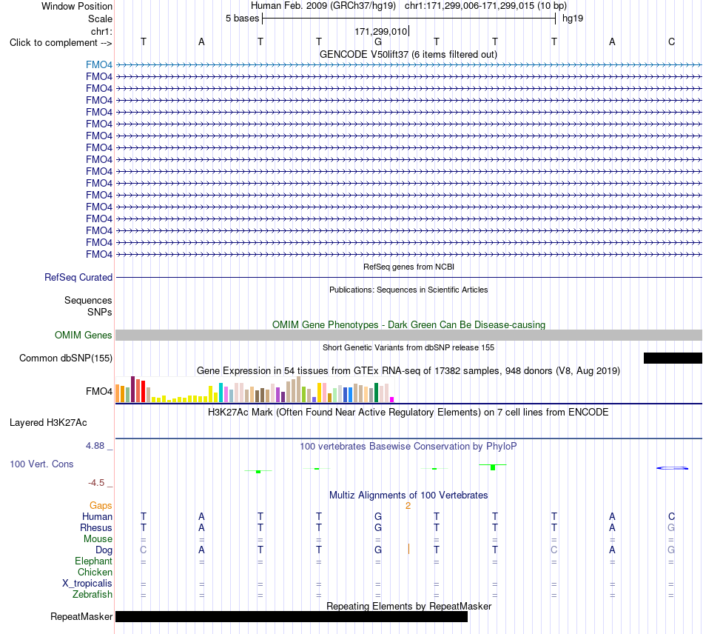The height and width of the screenshot is (634, 703).
Task: Click the '100 Vert. Cons' track label
Action: (x=41, y=464)
